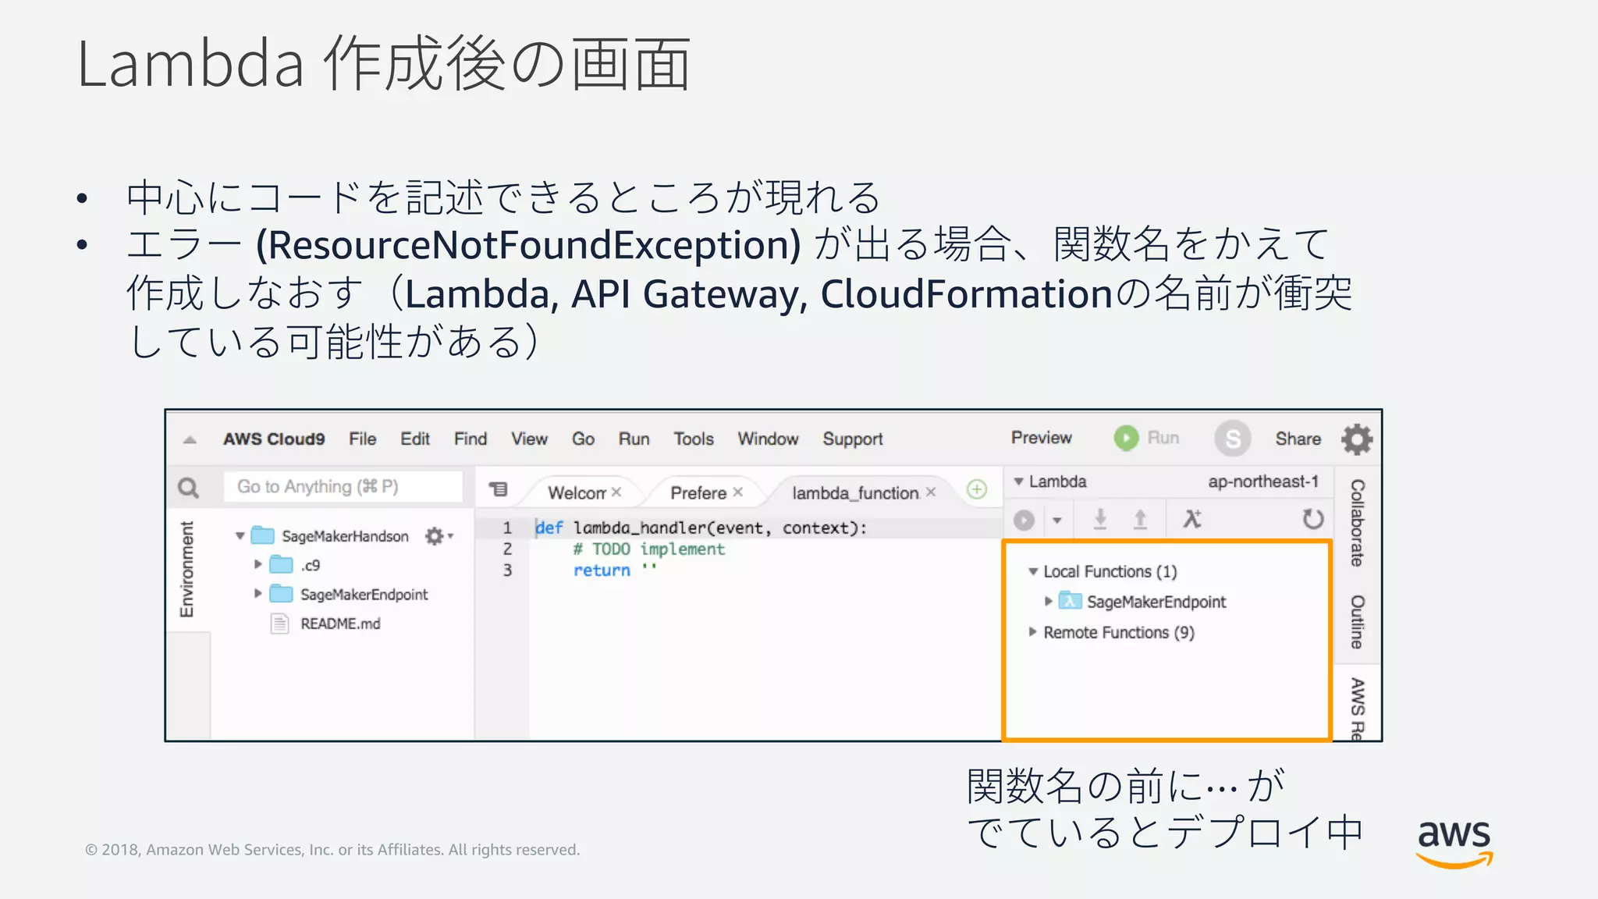Click the README.md file icon
Screen dimensions: 1598x899
point(279,624)
